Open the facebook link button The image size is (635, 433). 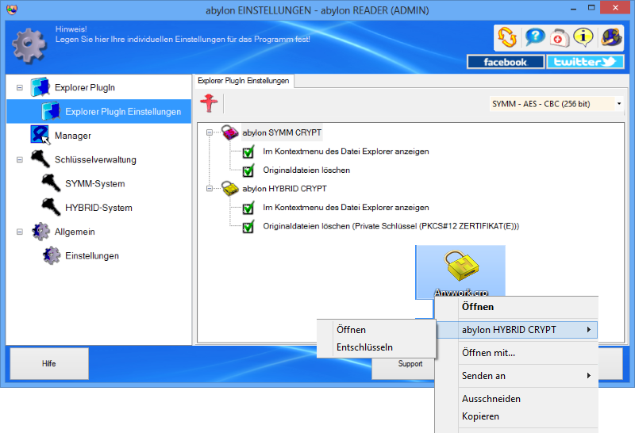click(505, 62)
